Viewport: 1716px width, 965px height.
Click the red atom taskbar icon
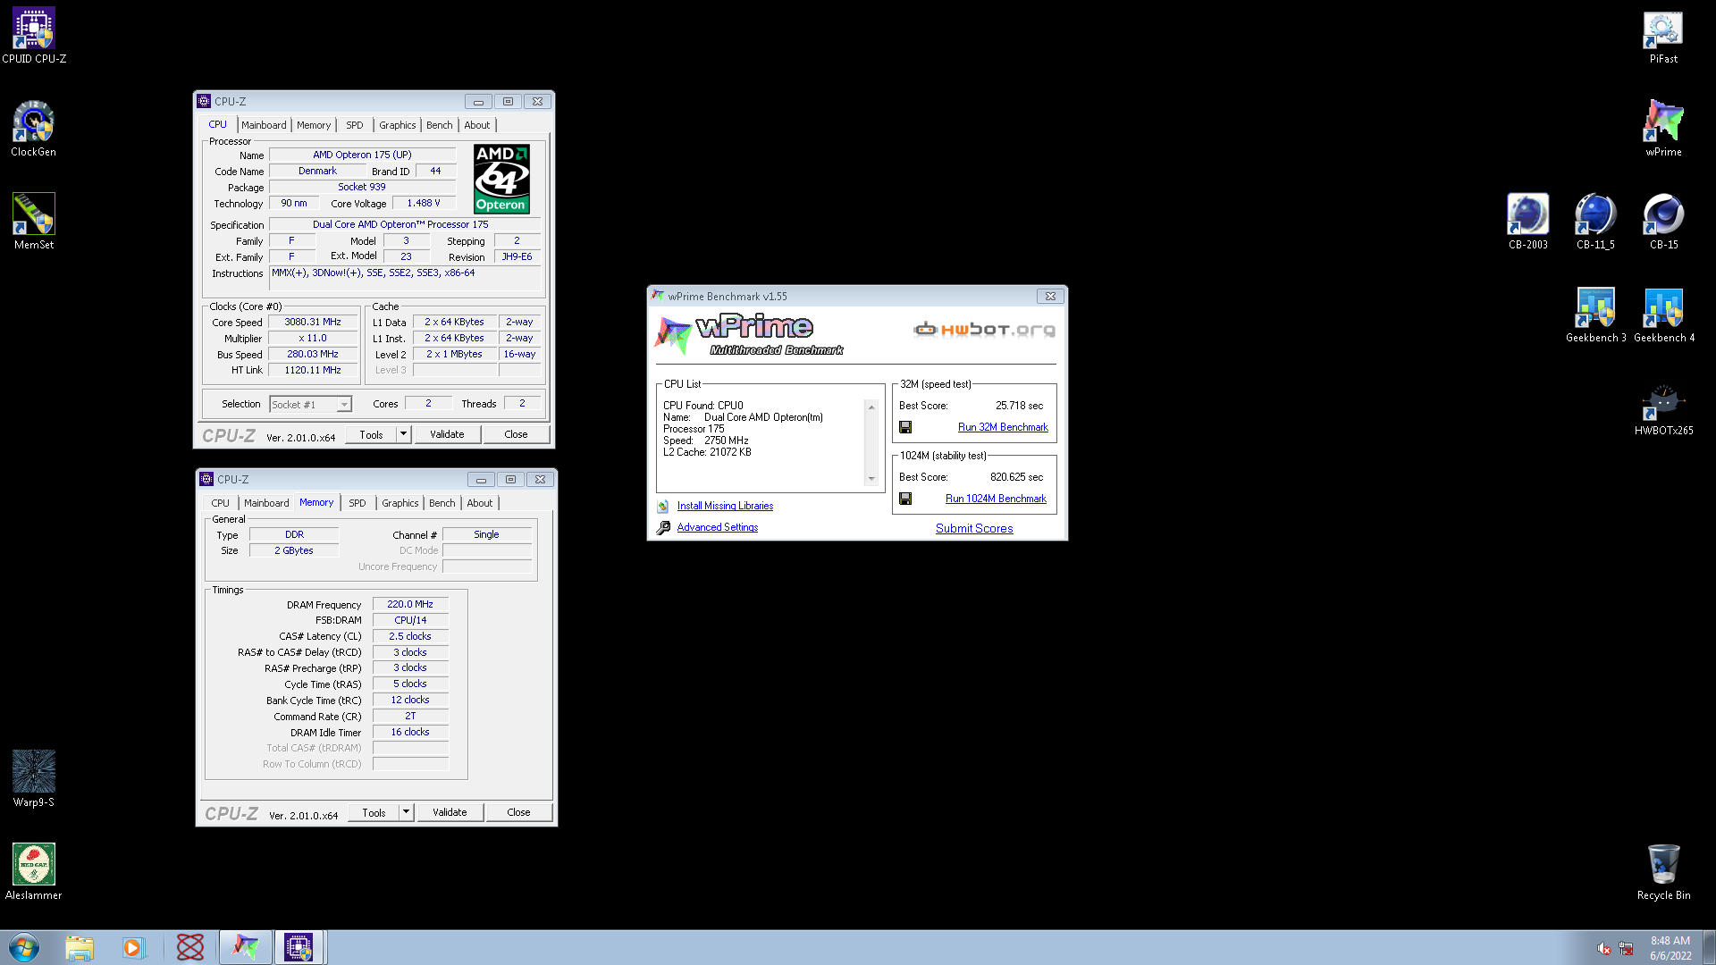coord(190,947)
